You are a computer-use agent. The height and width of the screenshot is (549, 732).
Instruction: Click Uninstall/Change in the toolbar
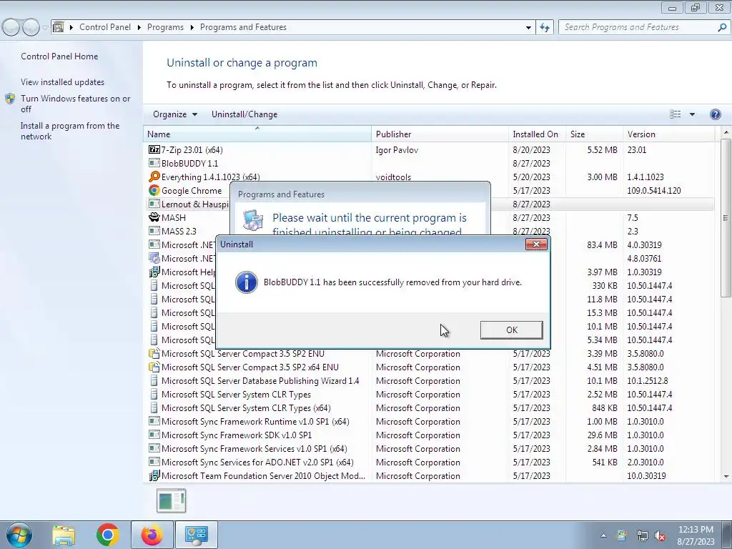(x=244, y=114)
